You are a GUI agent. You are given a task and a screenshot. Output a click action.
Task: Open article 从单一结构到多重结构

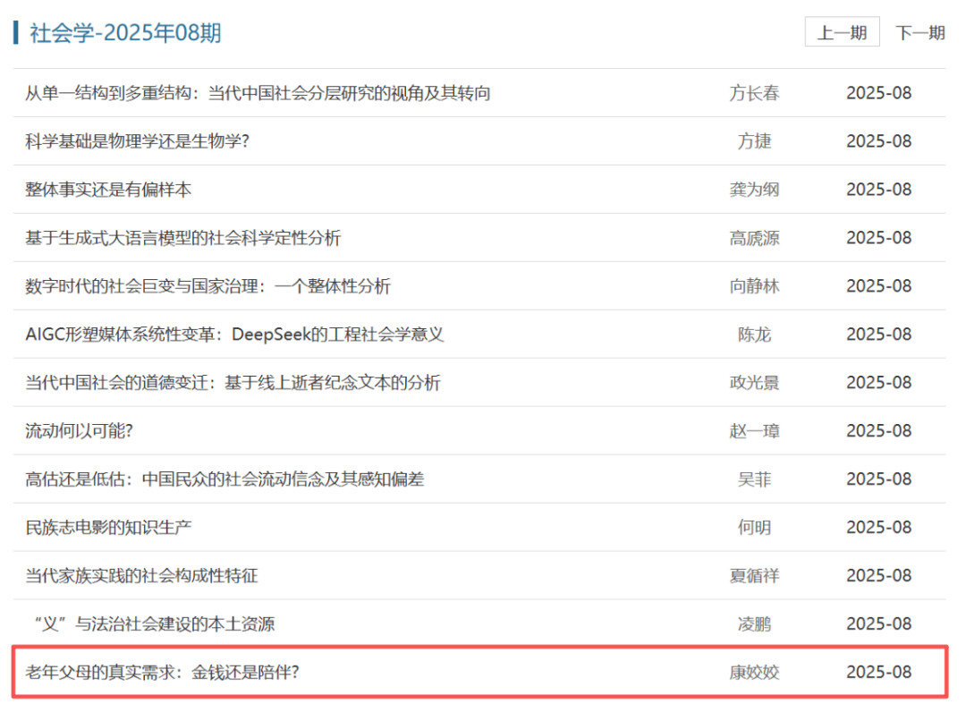click(258, 93)
